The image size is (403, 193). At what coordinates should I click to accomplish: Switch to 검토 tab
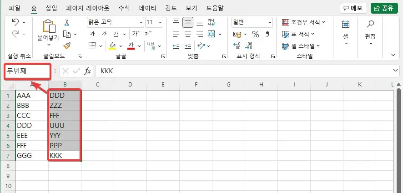click(171, 8)
